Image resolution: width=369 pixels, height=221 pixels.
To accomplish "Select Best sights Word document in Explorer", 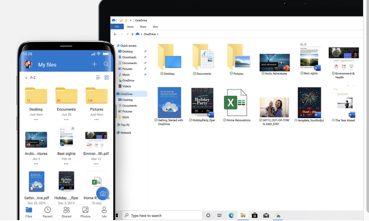I will 310,59.
